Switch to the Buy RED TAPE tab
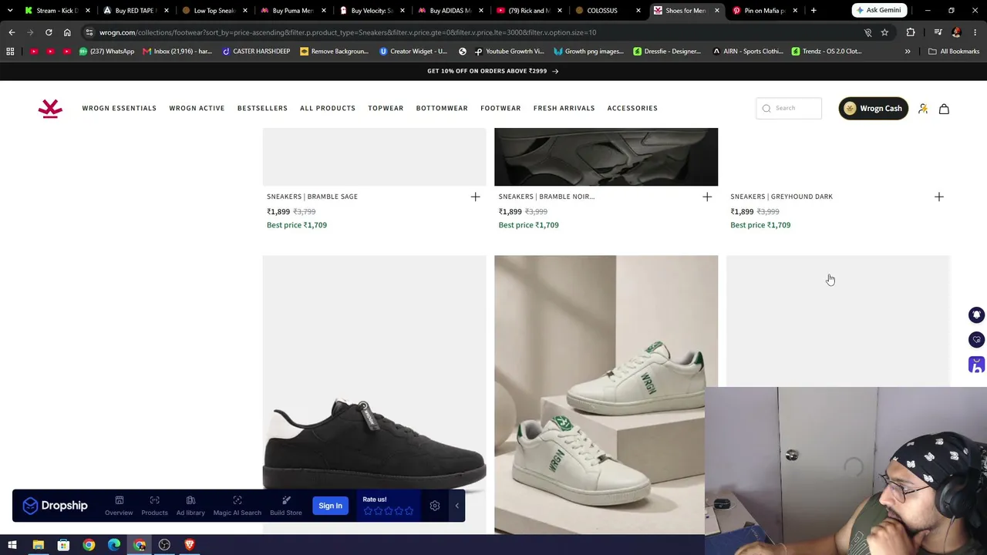Viewport: 987px width, 555px height. tap(135, 11)
